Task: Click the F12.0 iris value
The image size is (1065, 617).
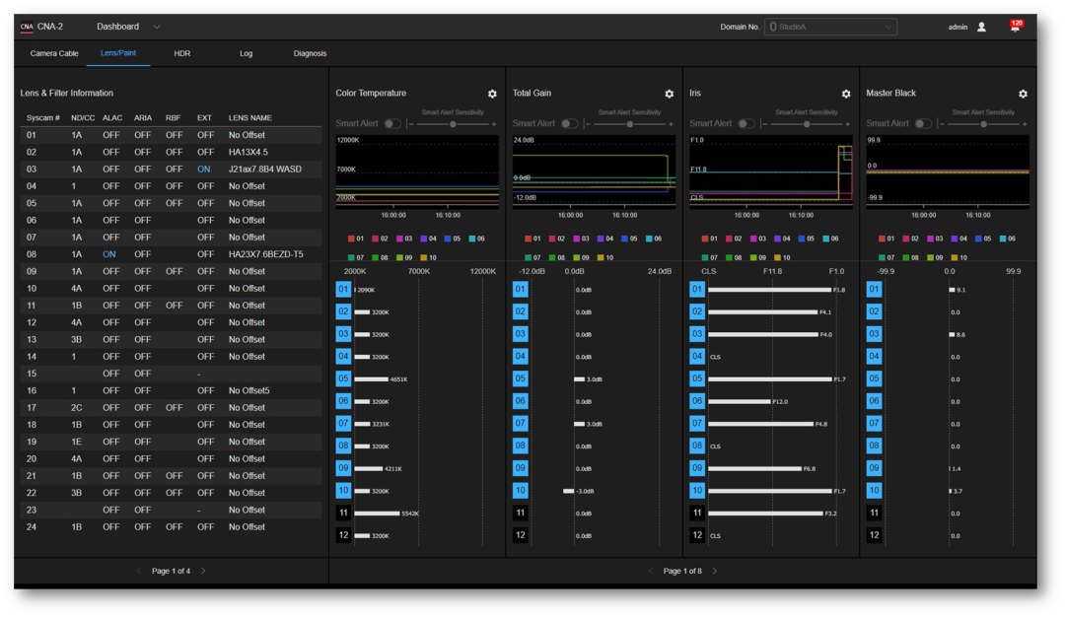Action: (x=780, y=402)
